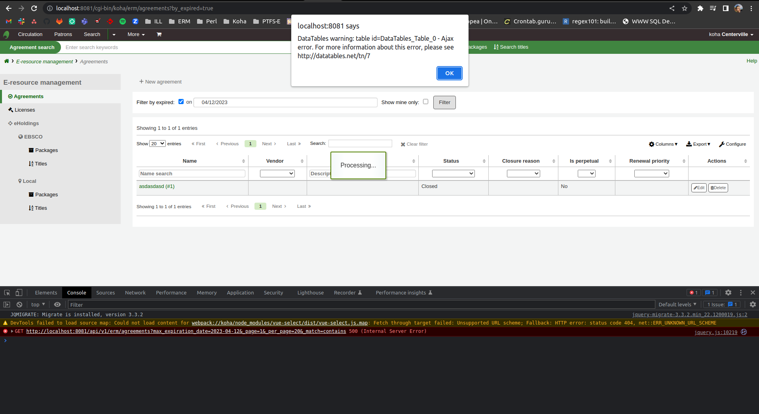Open the Columns visibility dropdown
The image size is (759, 414).
click(x=663, y=144)
